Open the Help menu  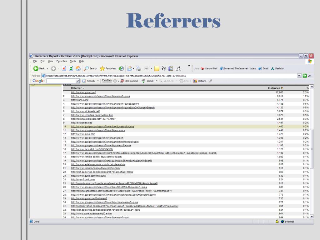82,61
